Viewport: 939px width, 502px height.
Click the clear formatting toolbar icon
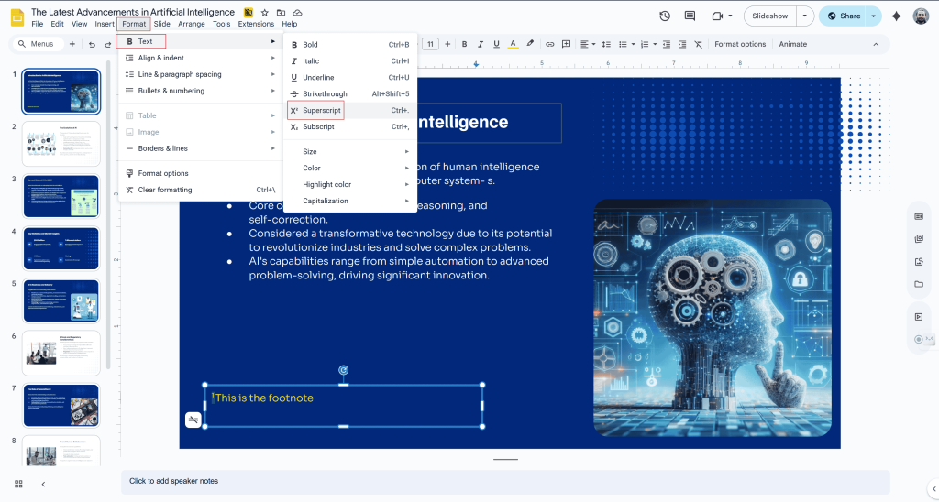pos(698,44)
